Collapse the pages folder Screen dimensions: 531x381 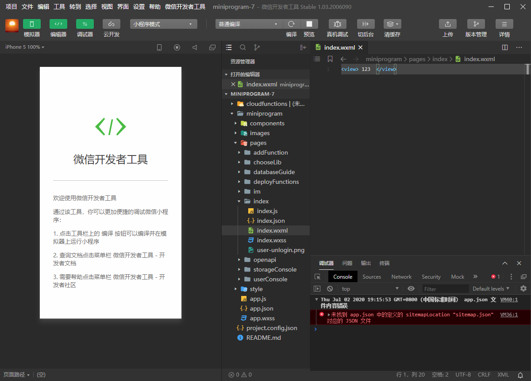click(x=265, y=143)
